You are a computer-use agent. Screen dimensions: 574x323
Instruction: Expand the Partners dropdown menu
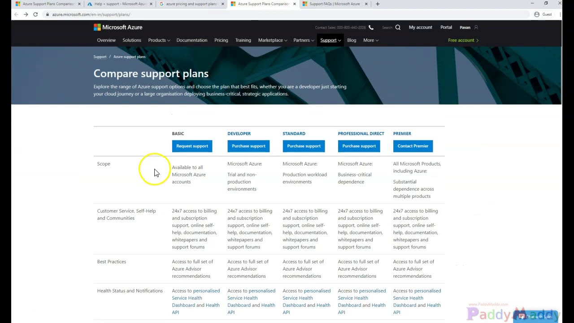(304, 40)
